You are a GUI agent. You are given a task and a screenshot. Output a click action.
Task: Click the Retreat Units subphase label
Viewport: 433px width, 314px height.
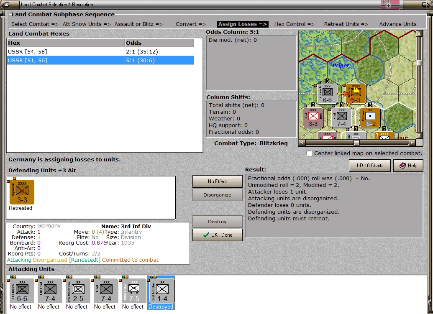(x=346, y=24)
